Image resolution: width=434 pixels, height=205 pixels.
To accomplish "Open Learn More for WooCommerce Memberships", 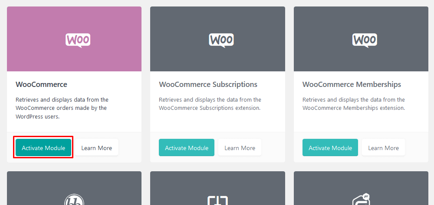I will [x=383, y=147].
